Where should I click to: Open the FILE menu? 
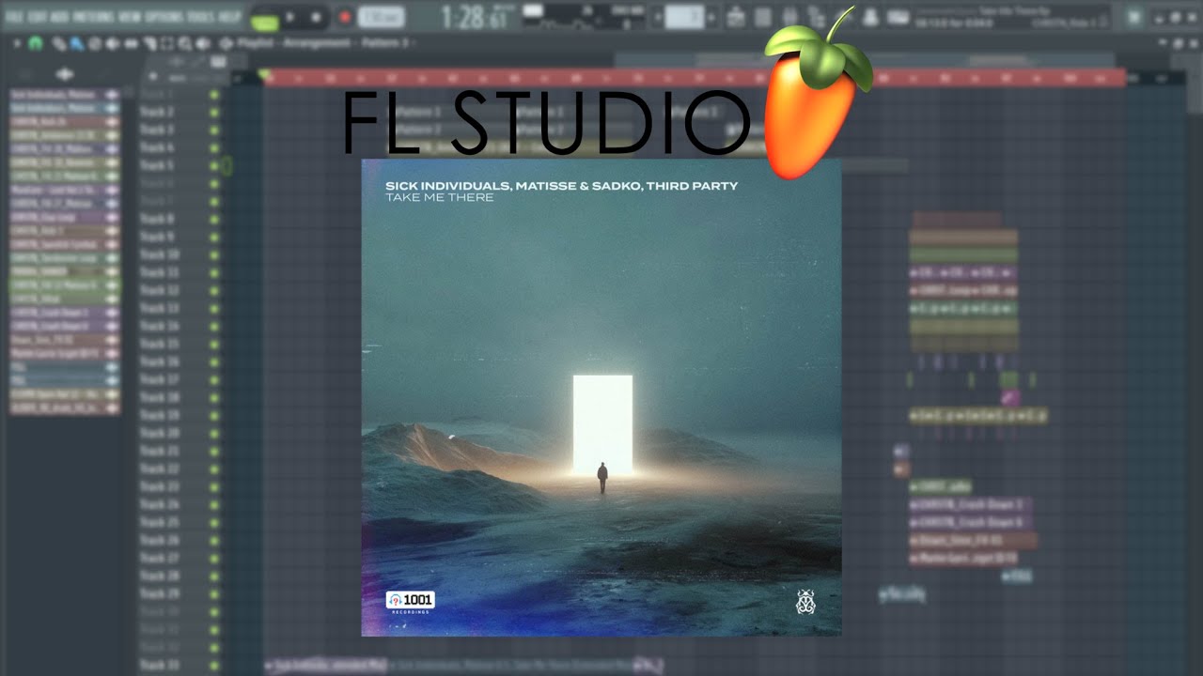pyautogui.click(x=14, y=16)
